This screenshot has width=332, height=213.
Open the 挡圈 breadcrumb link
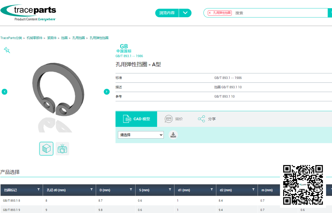(x=64, y=38)
